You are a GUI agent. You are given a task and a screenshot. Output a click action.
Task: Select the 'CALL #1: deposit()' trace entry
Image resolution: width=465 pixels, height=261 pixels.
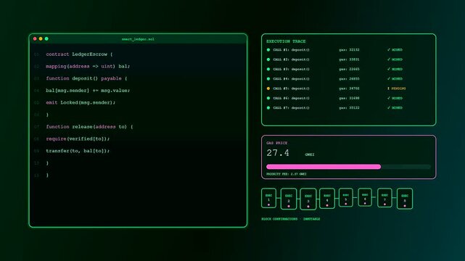coord(291,50)
